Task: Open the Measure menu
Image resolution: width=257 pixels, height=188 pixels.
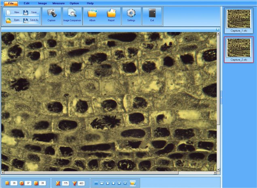Action: coord(58,3)
